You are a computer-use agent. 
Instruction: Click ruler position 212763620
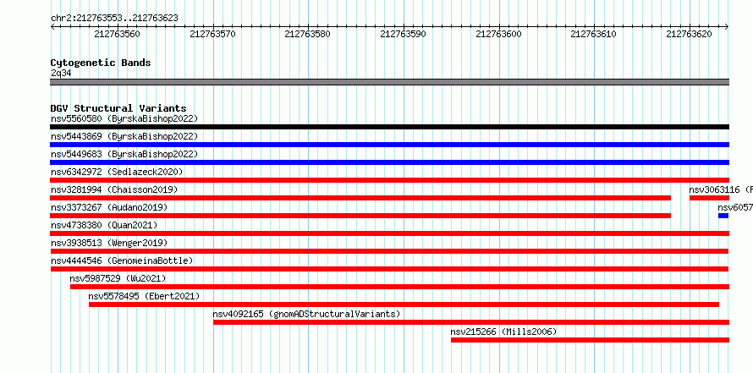coord(690,34)
